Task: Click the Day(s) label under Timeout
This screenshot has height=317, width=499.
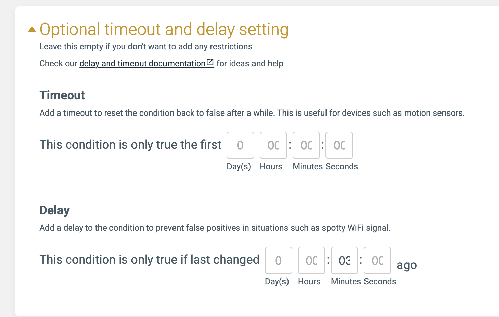Action: 239,167
